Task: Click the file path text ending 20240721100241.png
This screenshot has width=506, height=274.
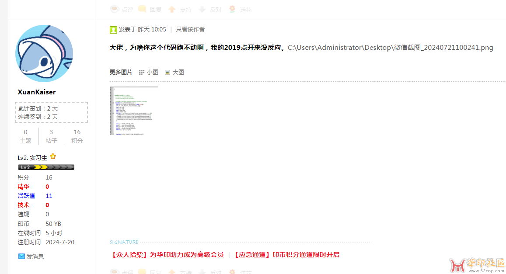Action: pyautogui.click(x=391, y=47)
